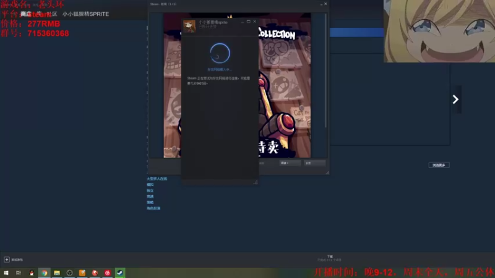Close the Steam news window

coord(325,4)
